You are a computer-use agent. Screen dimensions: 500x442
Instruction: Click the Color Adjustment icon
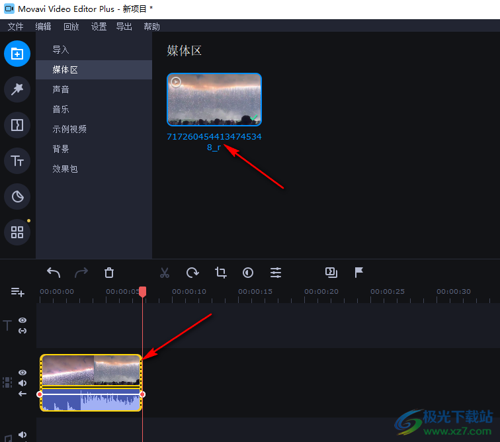tap(248, 273)
